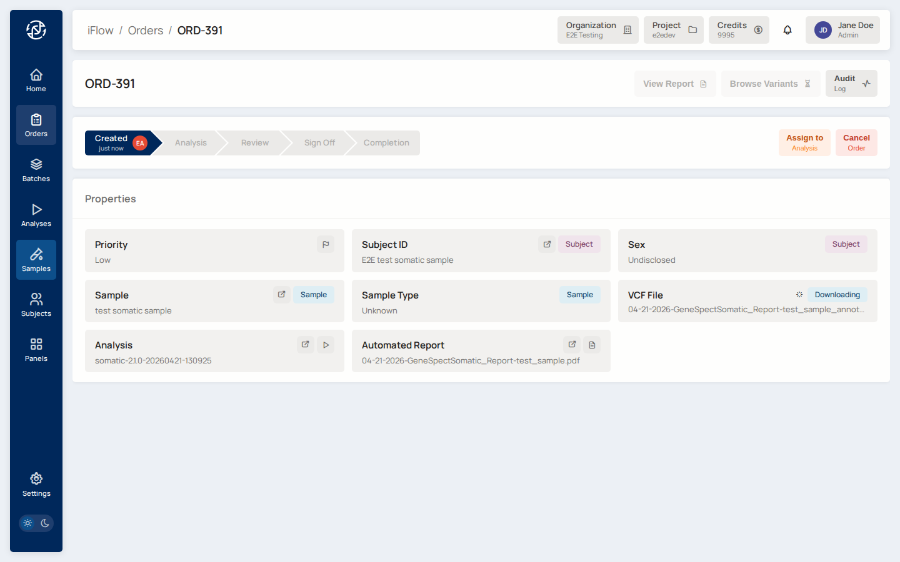Click Properties section heading
Screen dimensions: 900x562
[111, 199]
